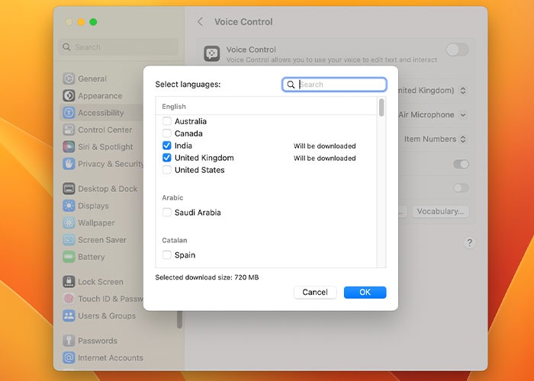534x381 pixels.
Task: Click the Touch ID fingerprint icon
Action: (x=69, y=299)
